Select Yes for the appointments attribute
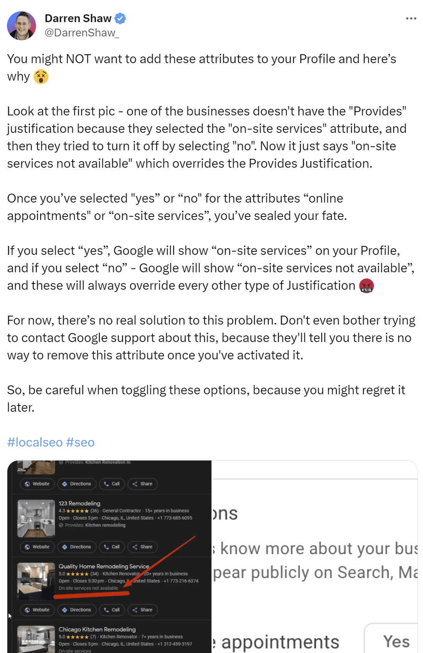Viewport: 423px width, 653px height. 396,641
